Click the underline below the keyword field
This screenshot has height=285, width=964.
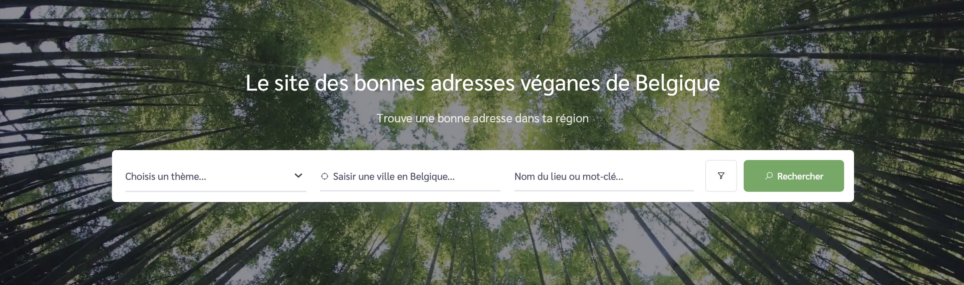tap(604, 190)
